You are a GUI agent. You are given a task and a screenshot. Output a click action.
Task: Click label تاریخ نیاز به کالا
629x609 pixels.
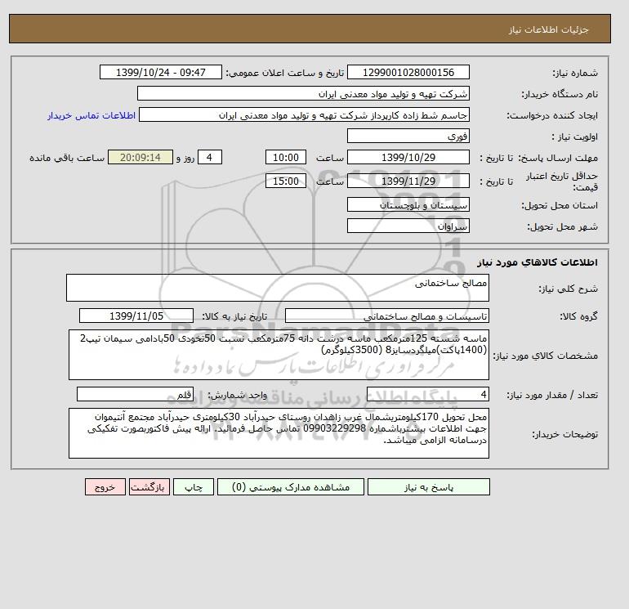[x=234, y=316]
